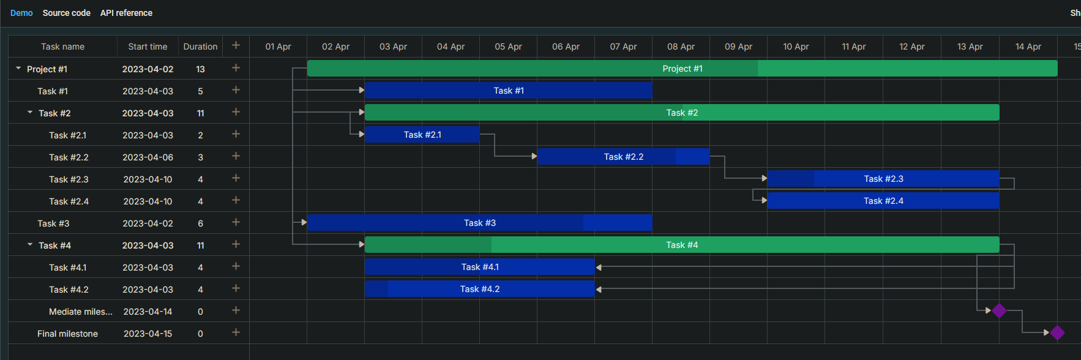Select the Task #2.4 row in the grid
This screenshot has width=1081, height=360.
[69, 201]
